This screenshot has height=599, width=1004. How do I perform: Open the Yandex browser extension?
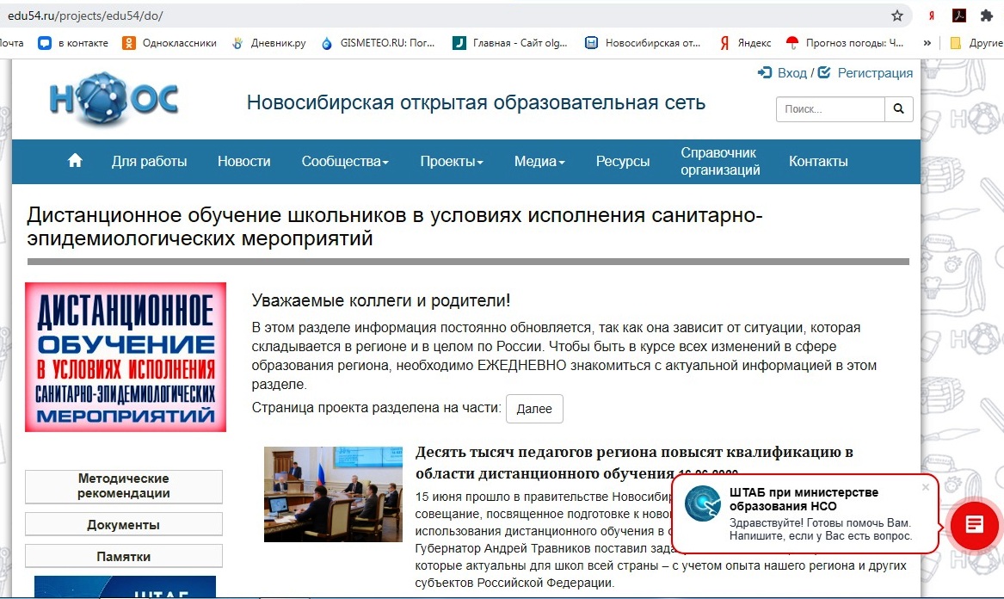pos(931,15)
